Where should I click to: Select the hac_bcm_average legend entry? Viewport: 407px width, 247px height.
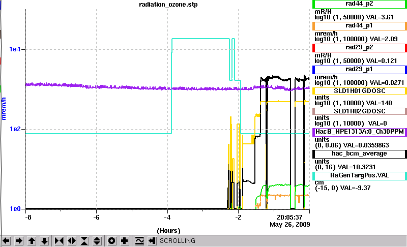pos(360,154)
